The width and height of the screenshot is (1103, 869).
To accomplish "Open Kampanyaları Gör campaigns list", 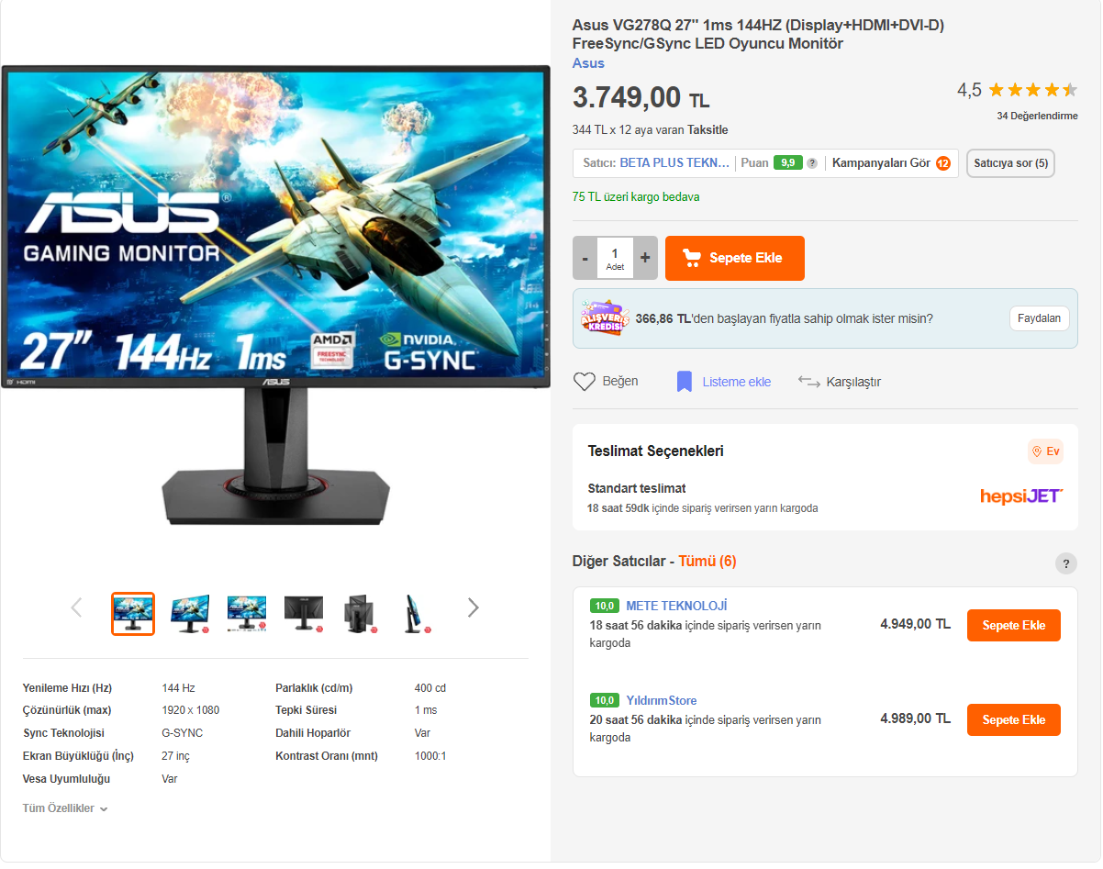I will [x=891, y=163].
